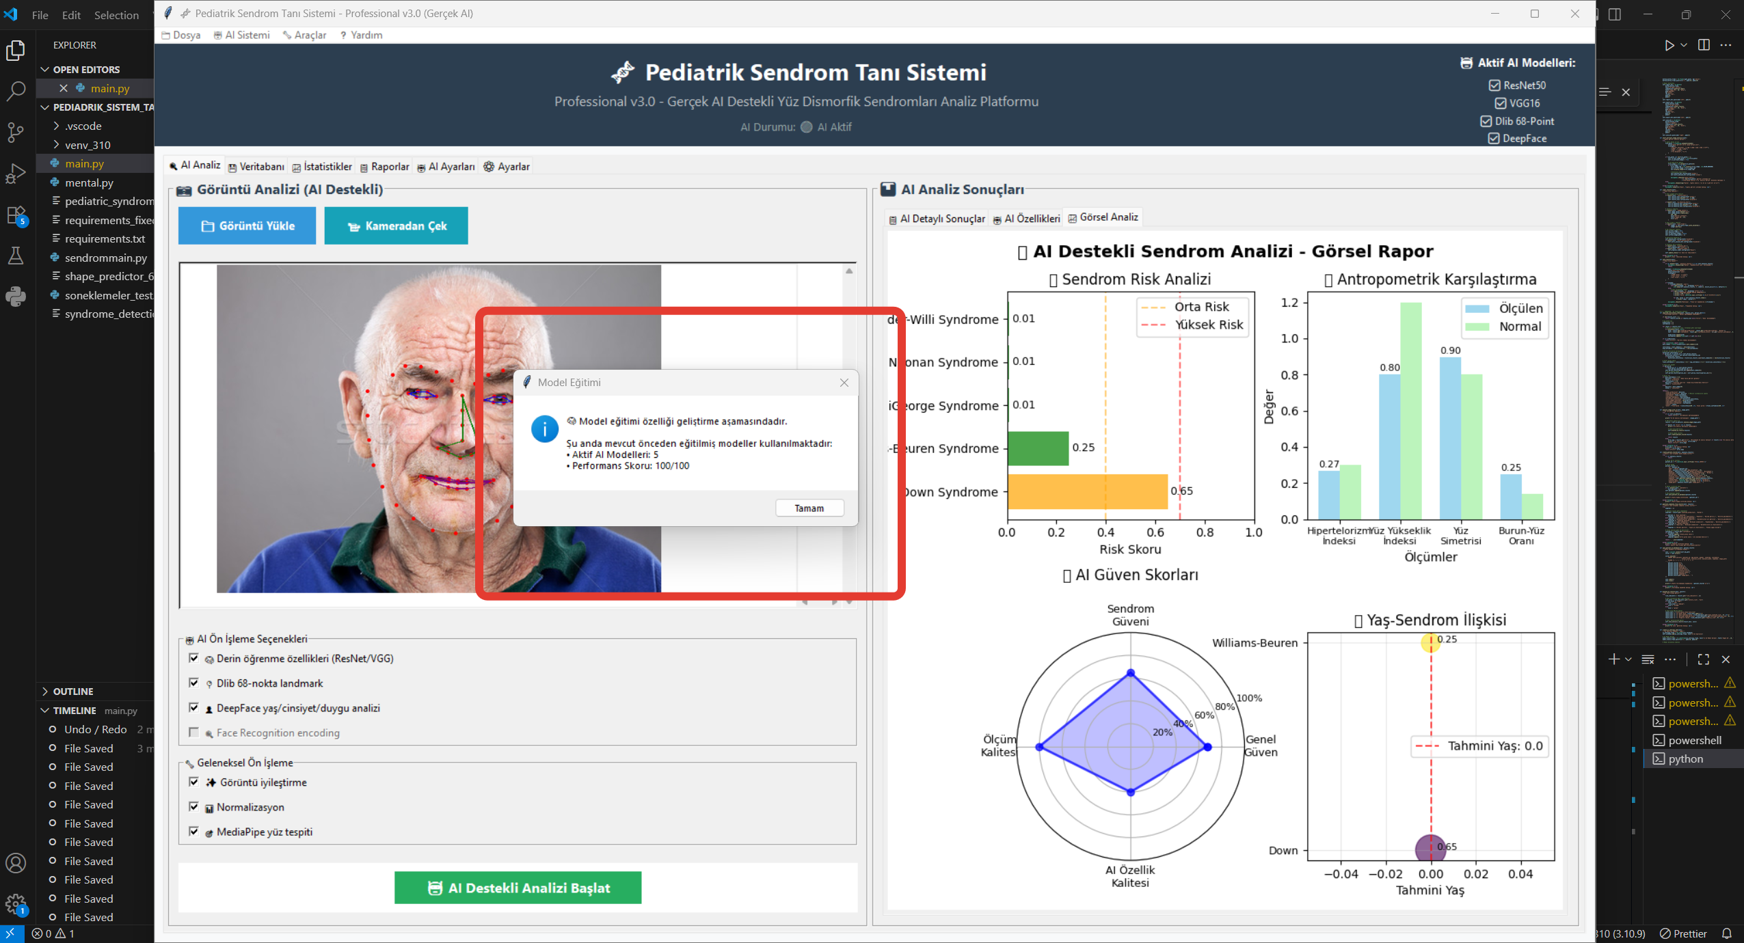The image size is (1744, 943).
Task: Toggle Dlib 68-nokta landmark checkbox
Action: click(x=194, y=683)
